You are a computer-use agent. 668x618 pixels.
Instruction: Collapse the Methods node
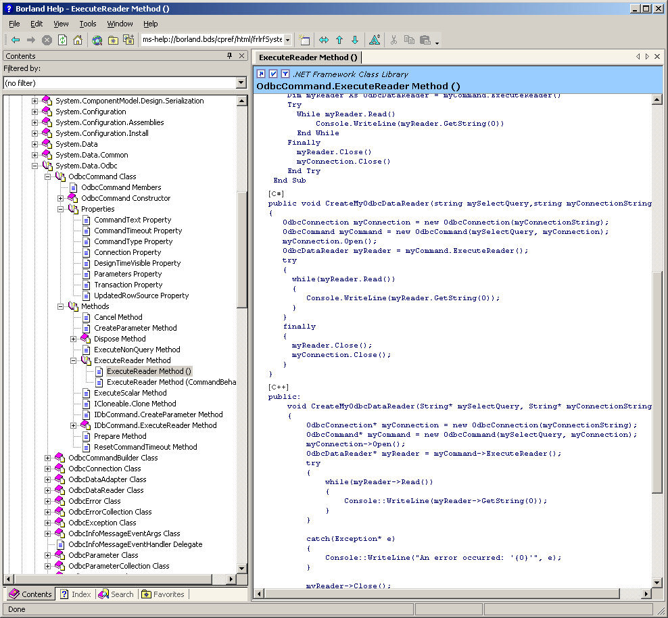pyautogui.click(x=60, y=306)
